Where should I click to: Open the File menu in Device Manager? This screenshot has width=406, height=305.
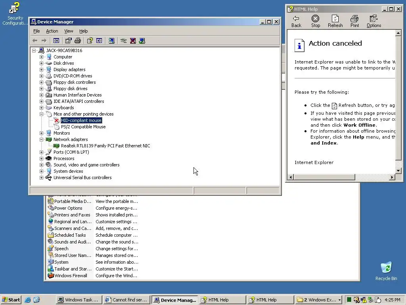[36, 31]
